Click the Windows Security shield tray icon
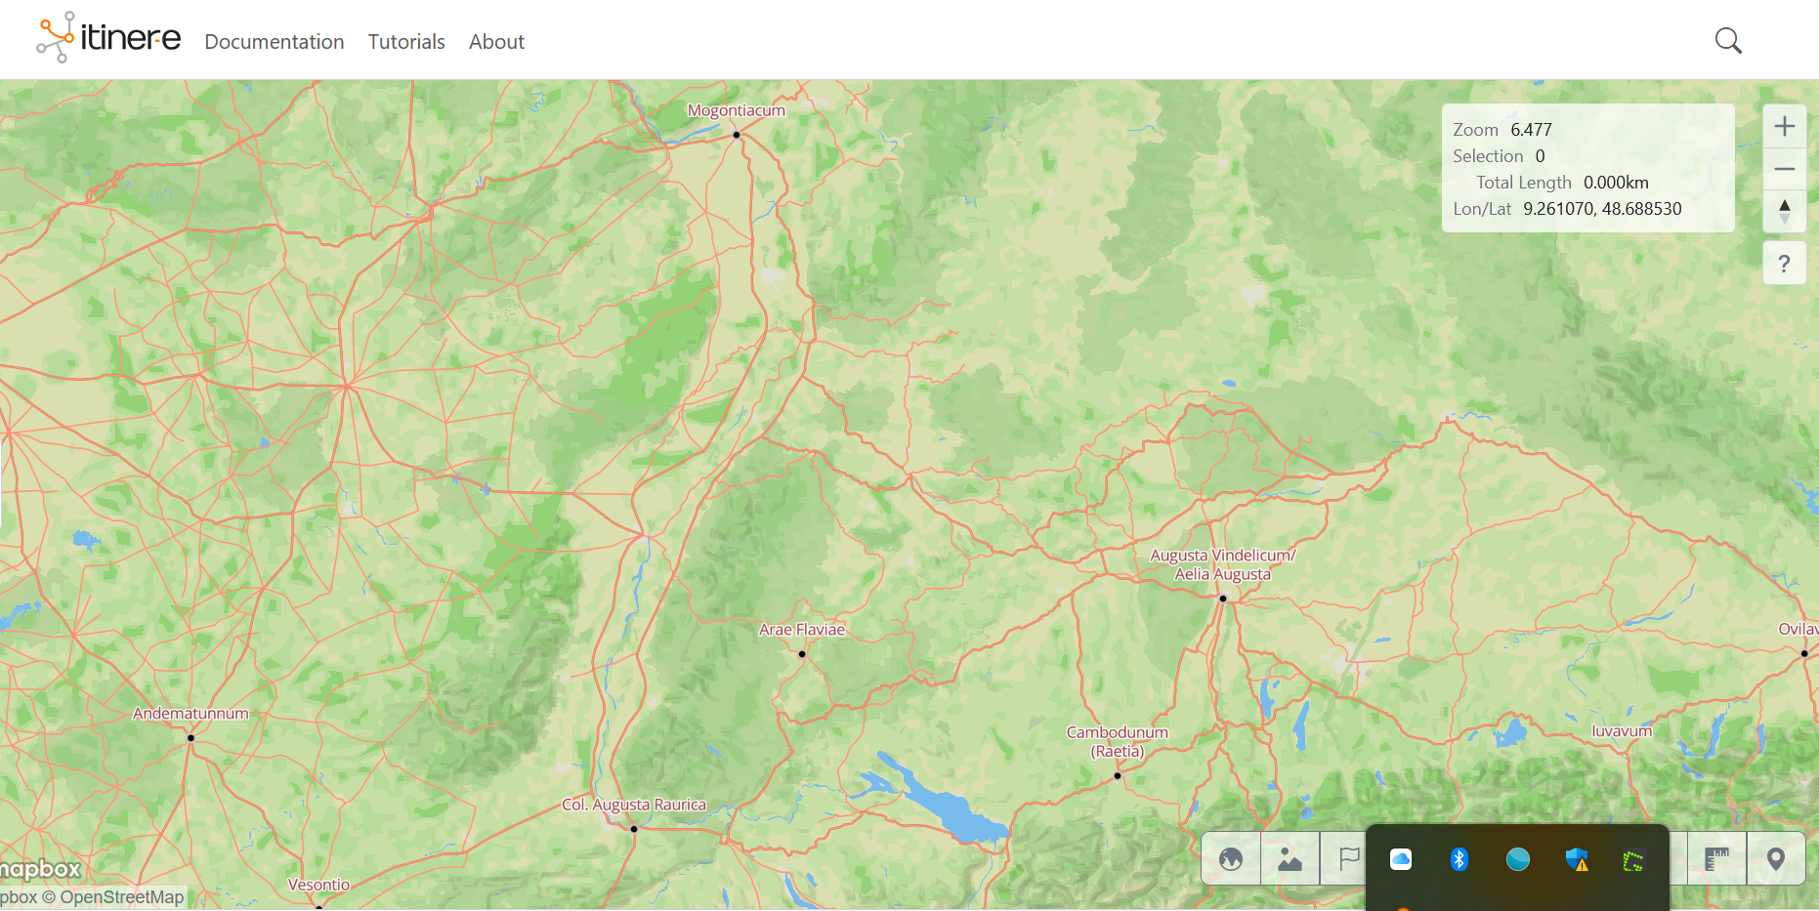 [1576, 859]
